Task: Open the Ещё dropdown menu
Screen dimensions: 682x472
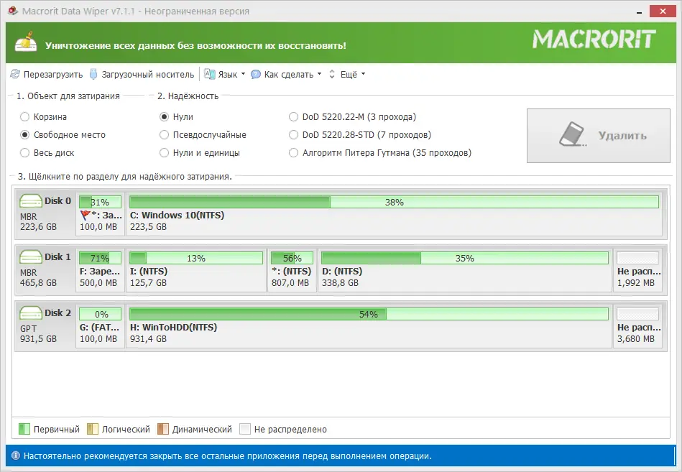Action: (351, 73)
